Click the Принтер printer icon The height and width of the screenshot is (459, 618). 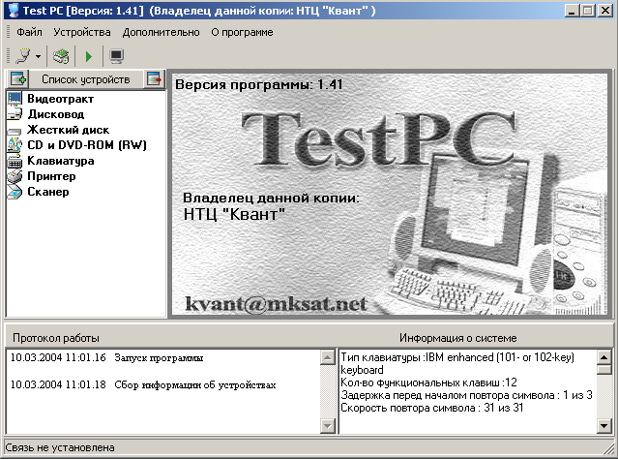(x=15, y=176)
